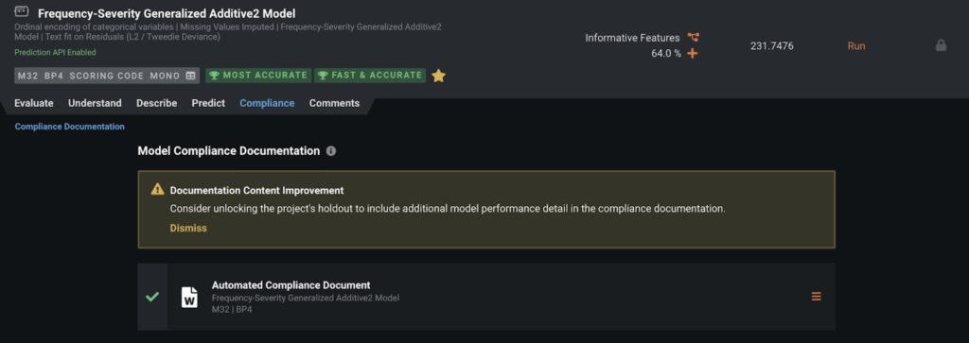
Task: Click the green checkmark on Automated Compliance Document
Action: (152, 297)
